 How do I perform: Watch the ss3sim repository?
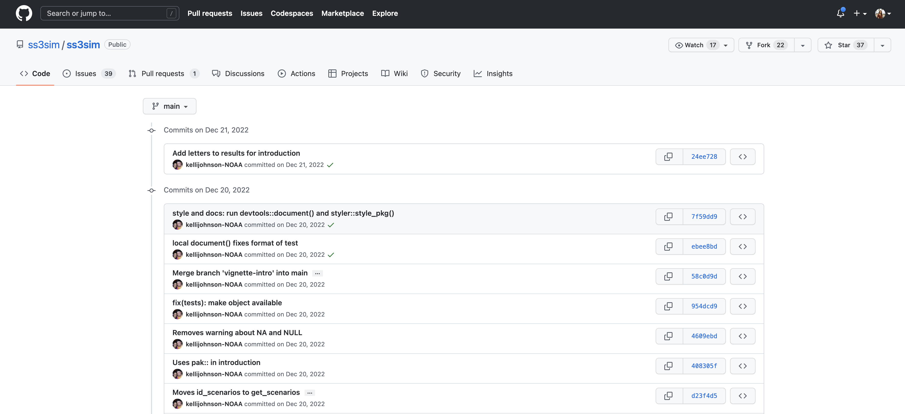tap(694, 45)
